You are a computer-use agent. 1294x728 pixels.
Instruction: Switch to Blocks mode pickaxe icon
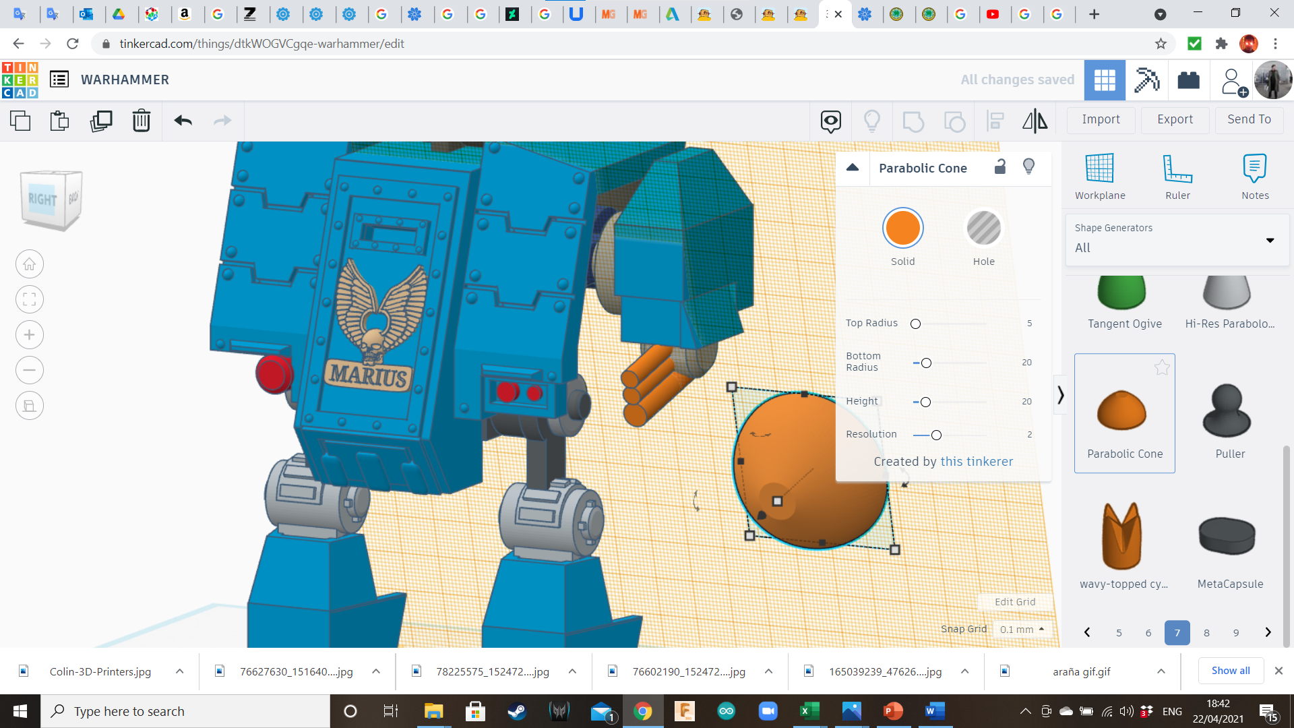tap(1146, 80)
